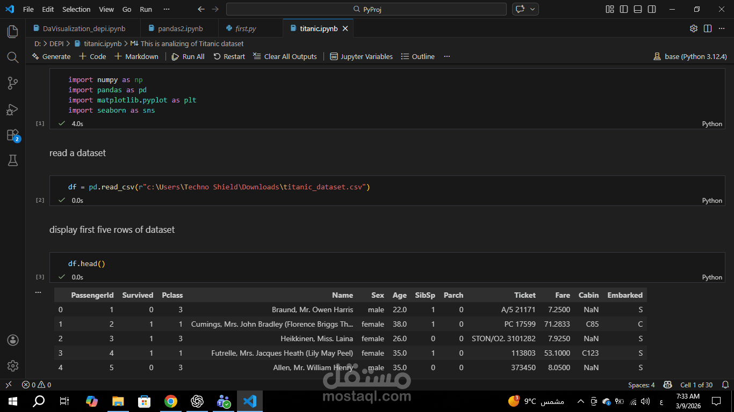
Task: Toggle the bottom Panel visibility
Action: point(638,9)
